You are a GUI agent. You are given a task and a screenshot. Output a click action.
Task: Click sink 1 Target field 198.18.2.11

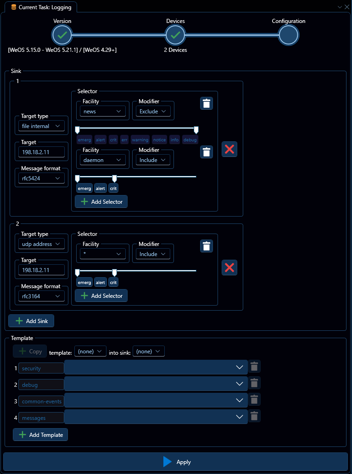[x=41, y=152]
